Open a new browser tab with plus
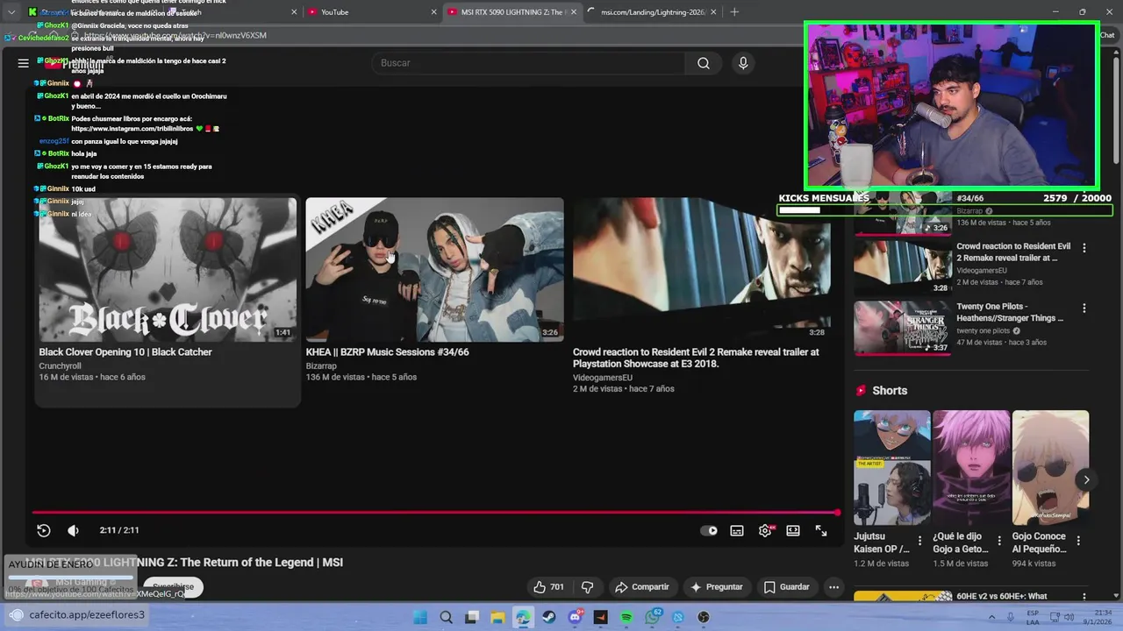 pos(734,12)
